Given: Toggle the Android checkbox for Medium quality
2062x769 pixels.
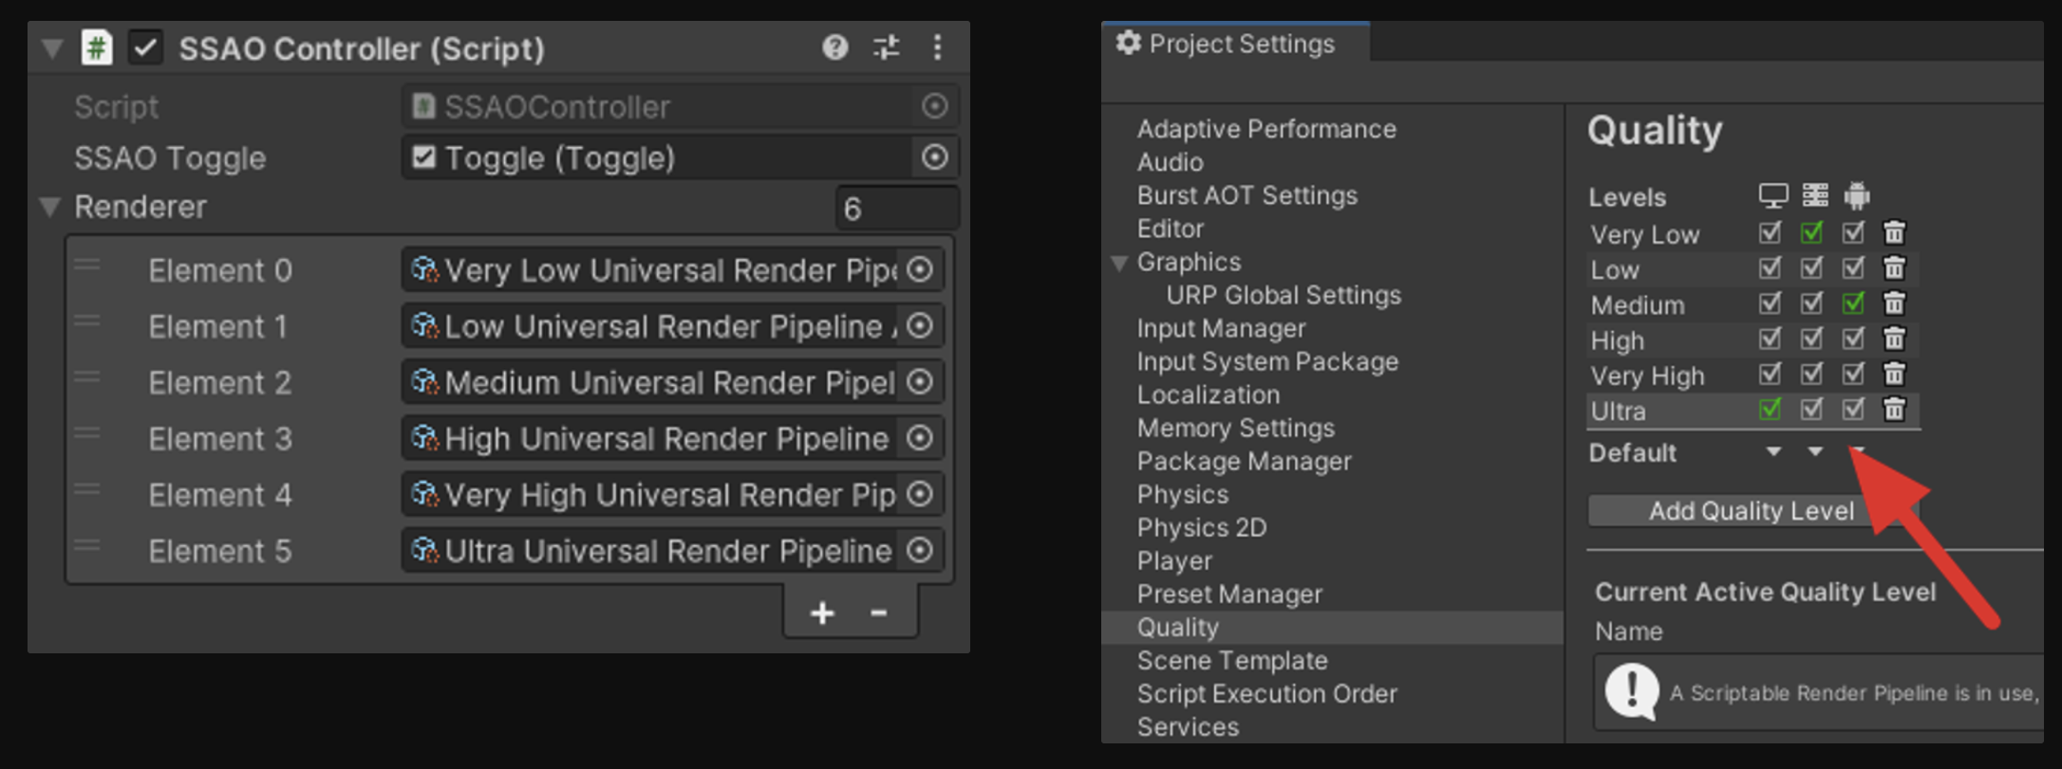Looking at the screenshot, I should click(1853, 303).
